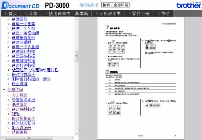
Task: Click the horizontal scrollbar left arrow
Action: [x=3, y=138]
